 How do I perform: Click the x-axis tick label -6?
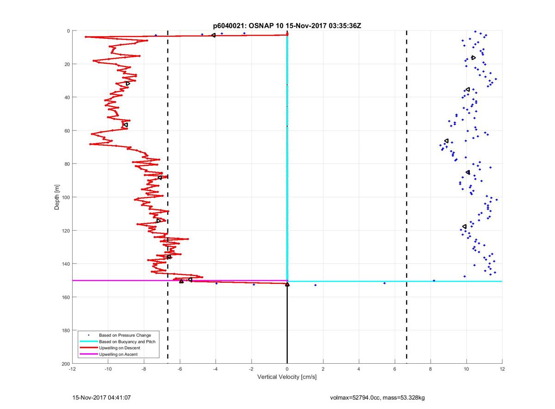179,369
